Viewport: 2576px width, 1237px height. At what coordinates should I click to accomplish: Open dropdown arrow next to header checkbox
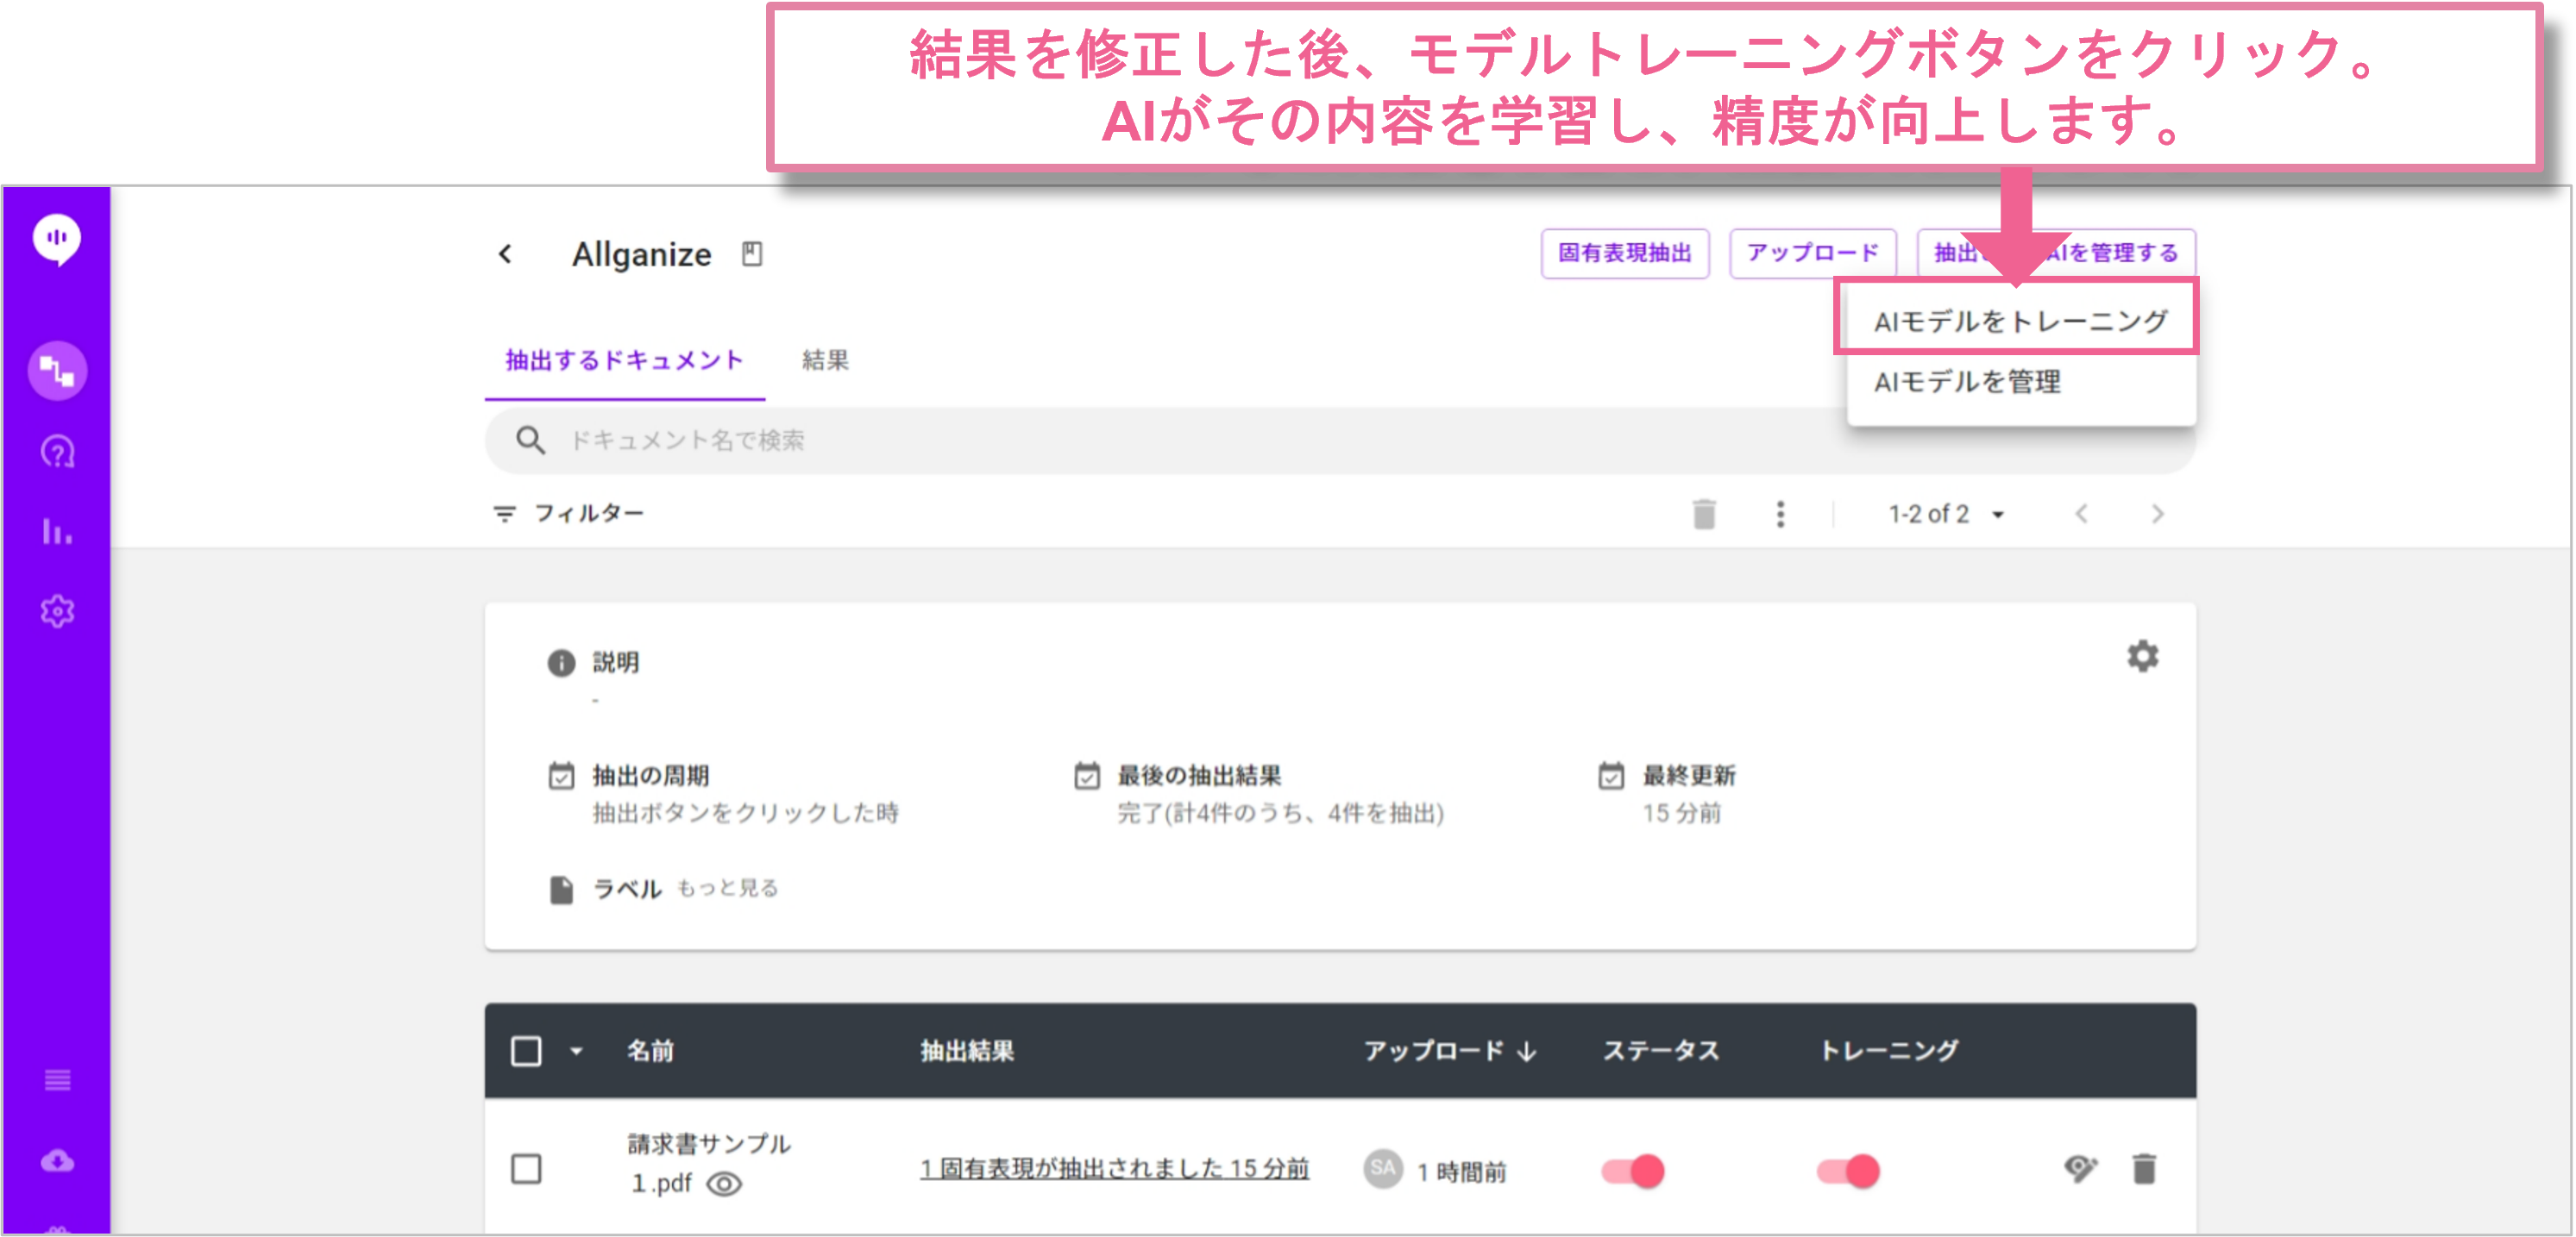pyautogui.click(x=576, y=1051)
